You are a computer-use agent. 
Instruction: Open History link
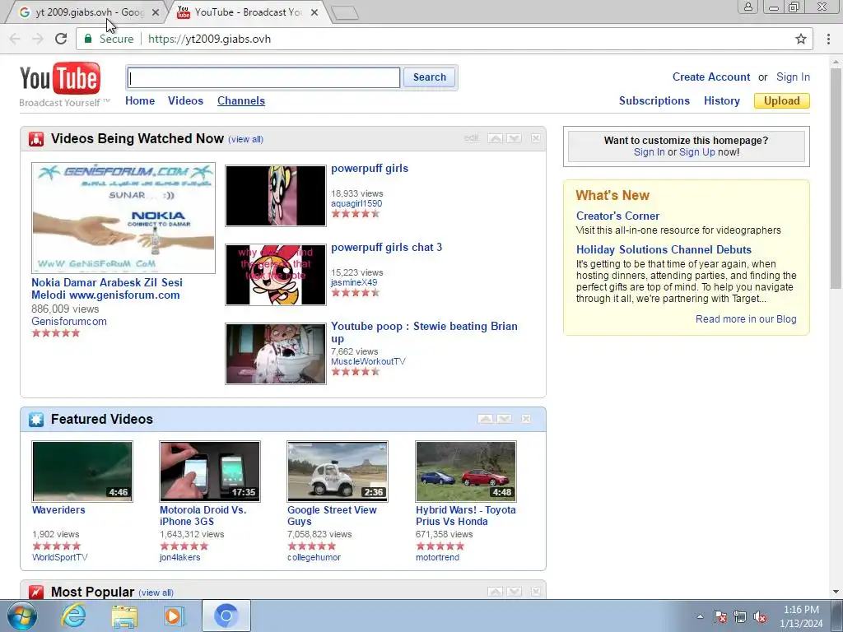[x=721, y=100]
